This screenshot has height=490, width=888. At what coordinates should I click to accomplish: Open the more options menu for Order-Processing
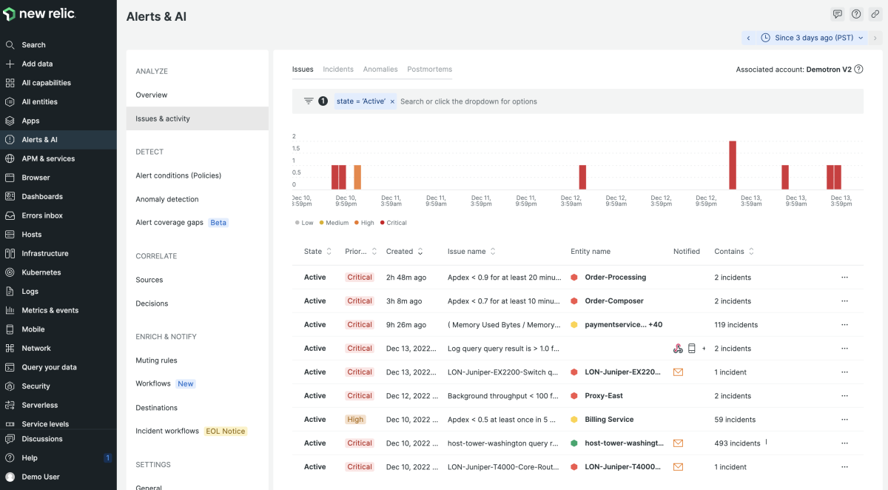click(844, 278)
